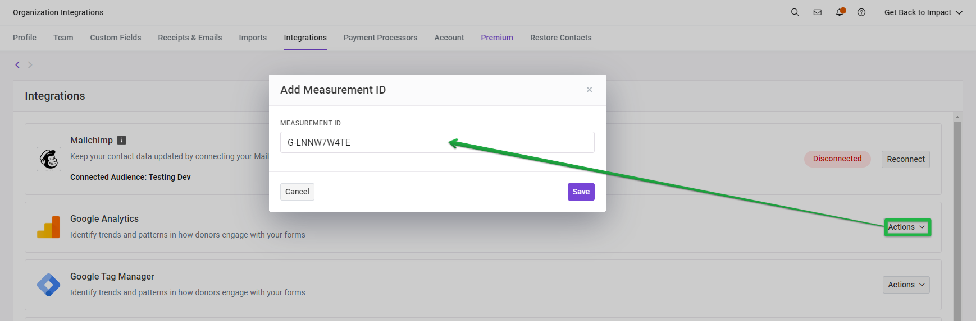Image resolution: width=976 pixels, height=321 pixels.
Task: Switch to the Payment Processors tab
Action: click(380, 38)
